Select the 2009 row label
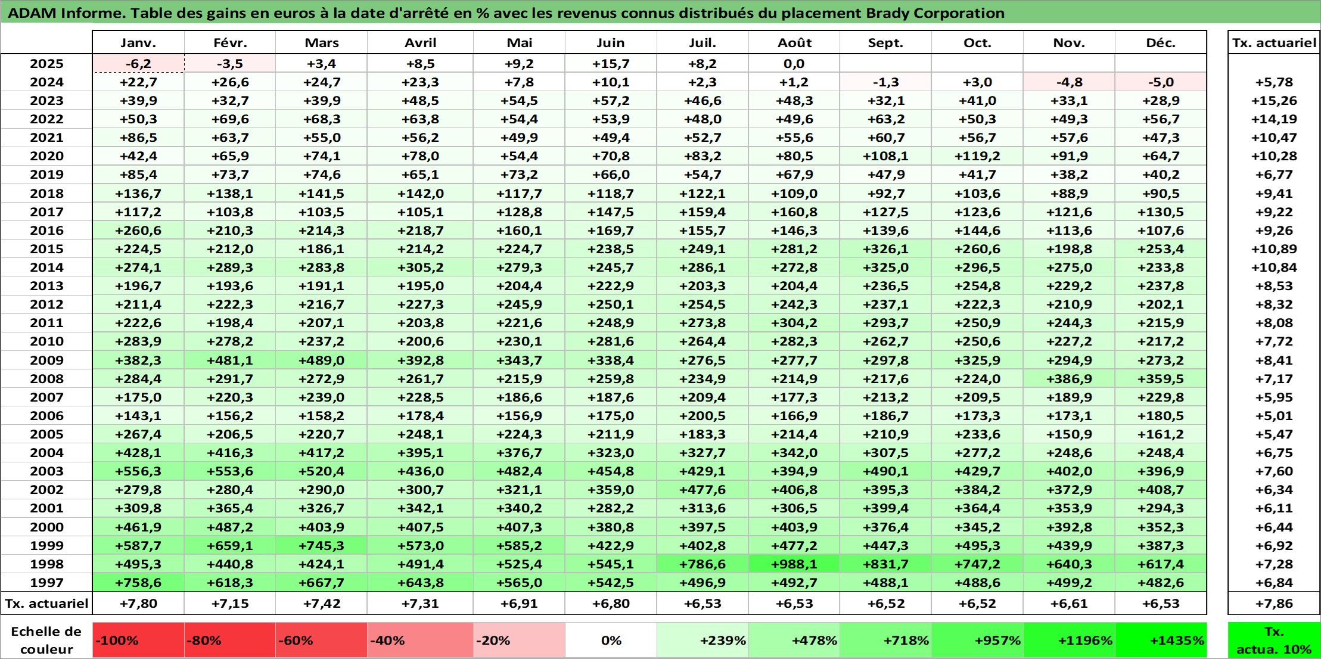Viewport: 1321px width, 659px height. [x=46, y=360]
